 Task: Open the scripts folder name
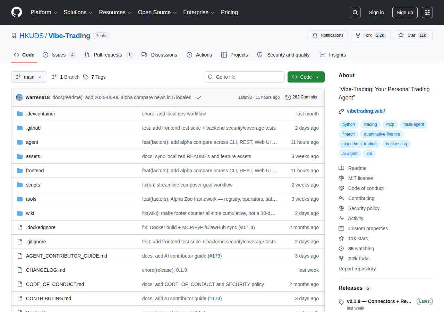pos(33,185)
